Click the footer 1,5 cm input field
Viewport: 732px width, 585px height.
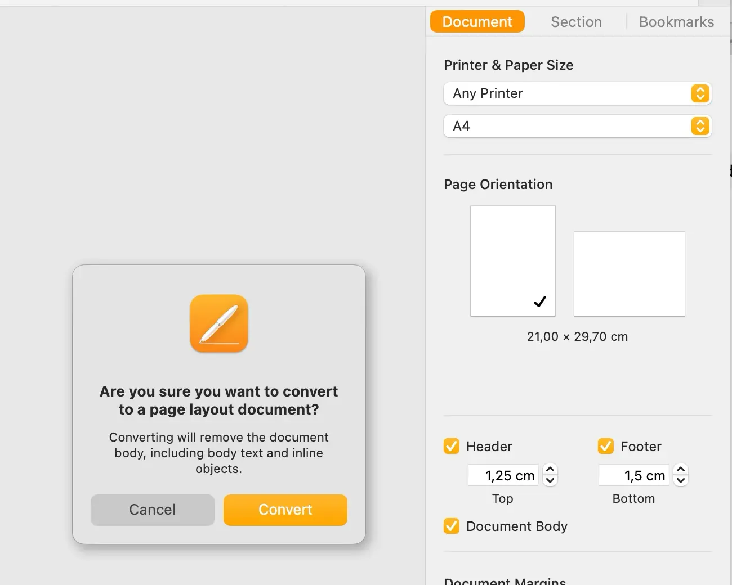[634, 475]
